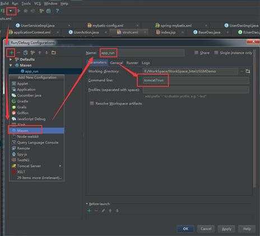This screenshot has height=236, width=260.
Task: Choose Spy-js from configuration list
Action: pyautogui.click(x=37, y=154)
